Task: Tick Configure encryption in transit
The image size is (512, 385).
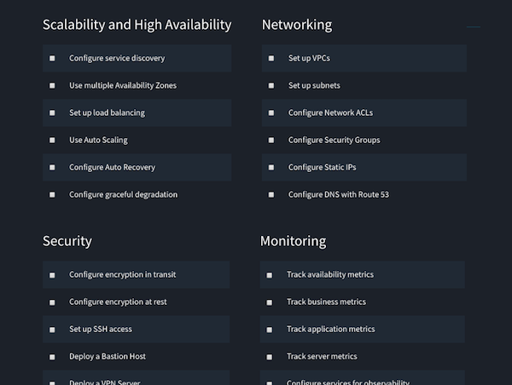Action: point(52,275)
